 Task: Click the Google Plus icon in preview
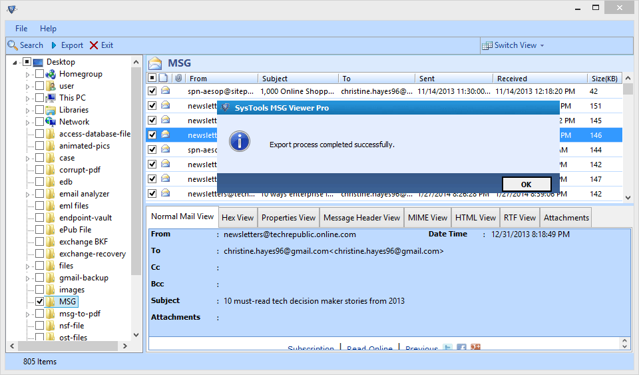(475, 347)
